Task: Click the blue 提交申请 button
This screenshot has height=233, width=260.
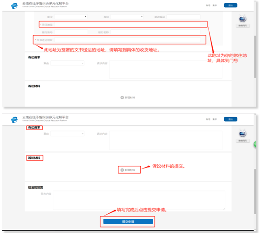Action: (x=128, y=222)
